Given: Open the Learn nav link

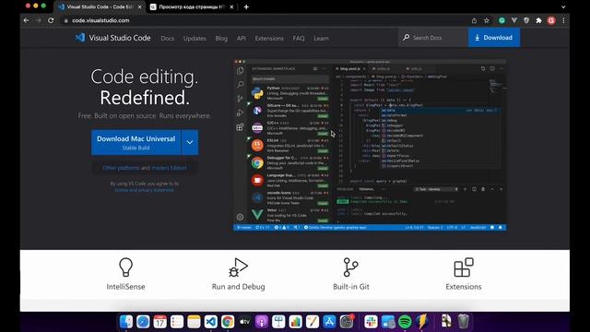Looking at the screenshot, I should (x=321, y=39).
